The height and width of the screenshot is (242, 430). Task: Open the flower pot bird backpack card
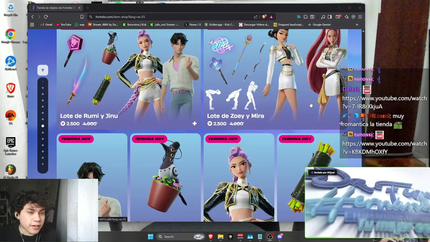point(165,177)
